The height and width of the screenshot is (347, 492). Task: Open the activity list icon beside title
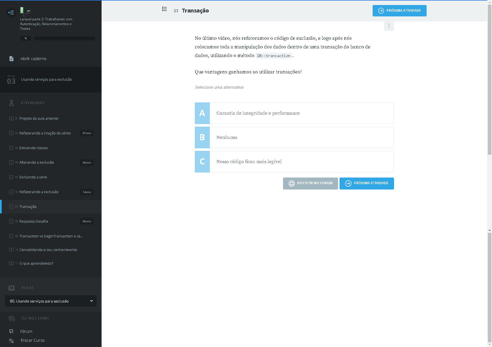(164, 9)
